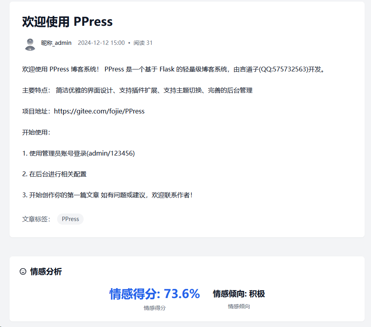This screenshot has height=327, width=371.
Task: Click step 2 在后台进行相关配置
Action: tap(54, 174)
